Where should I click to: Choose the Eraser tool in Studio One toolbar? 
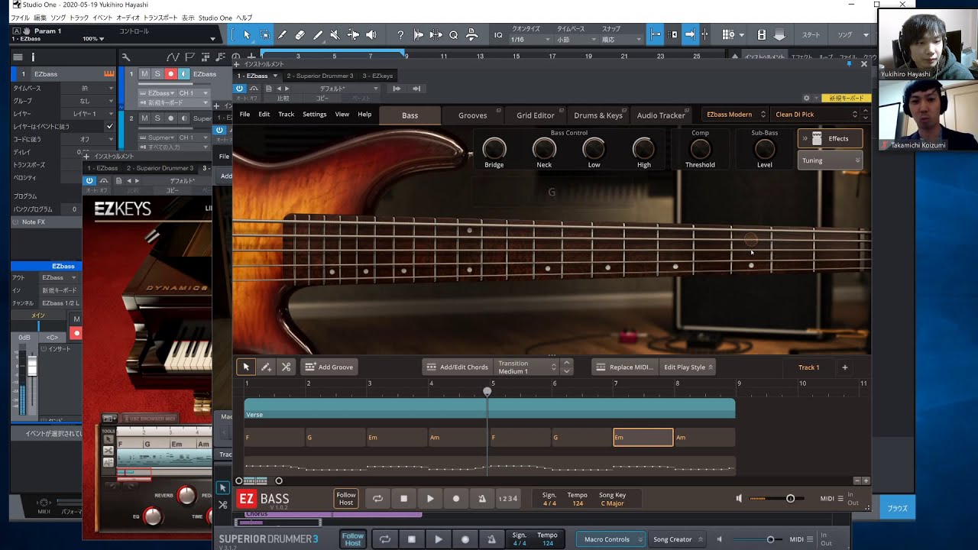pyautogui.click(x=300, y=34)
